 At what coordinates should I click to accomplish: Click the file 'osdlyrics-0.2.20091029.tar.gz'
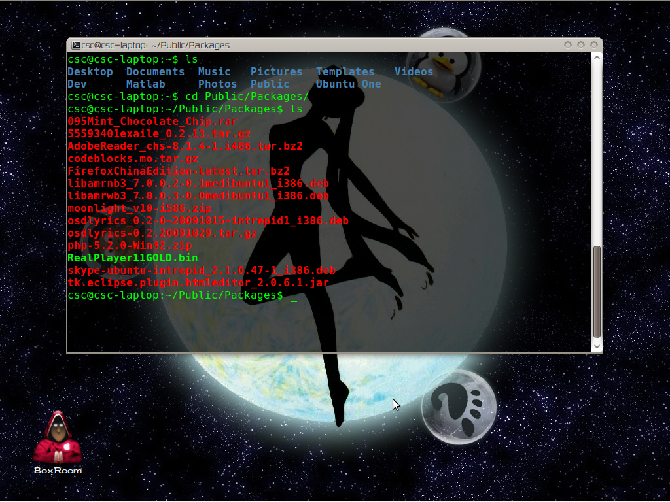(162, 233)
